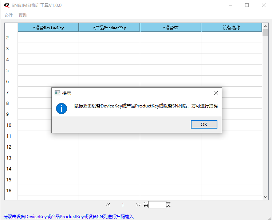Click OK in the 提示 dialog

tap(204, 125)
